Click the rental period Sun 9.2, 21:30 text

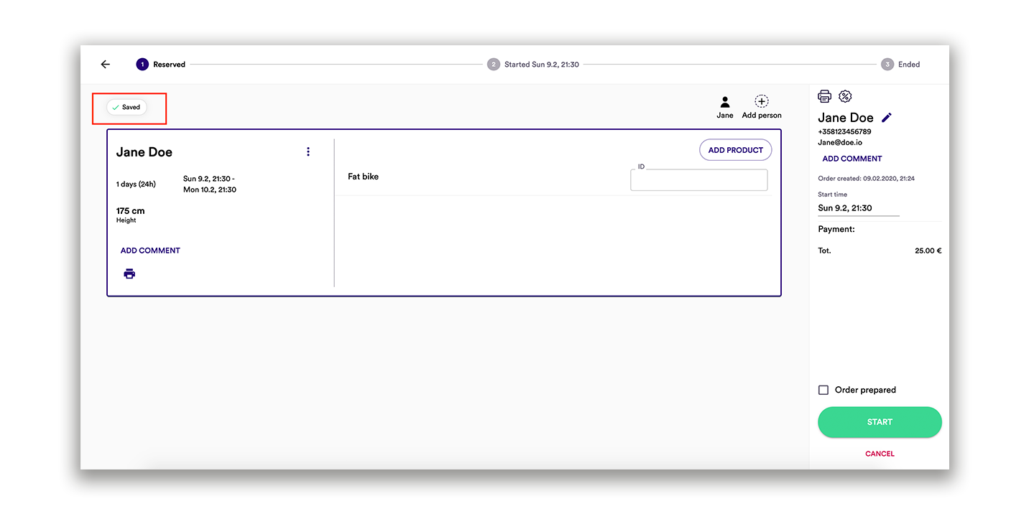210,184
